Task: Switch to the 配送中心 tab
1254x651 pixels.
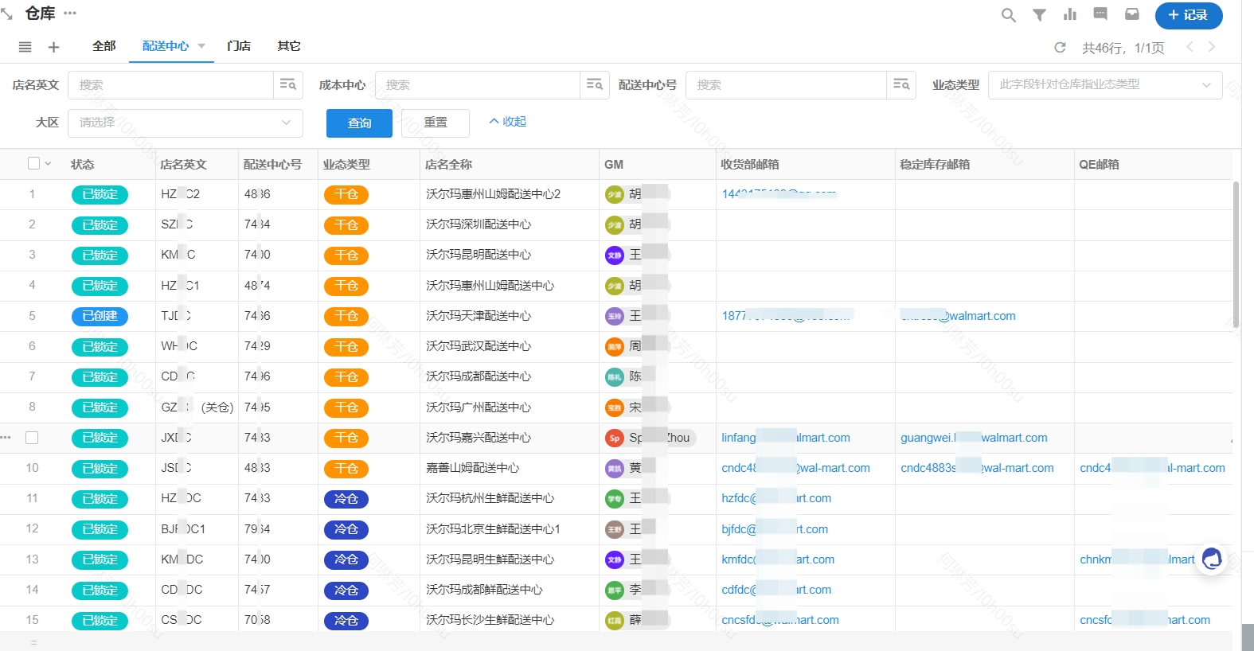Action: 166,46
